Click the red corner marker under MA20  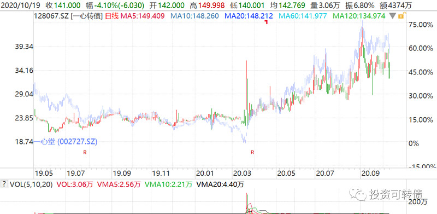point(266,22)
